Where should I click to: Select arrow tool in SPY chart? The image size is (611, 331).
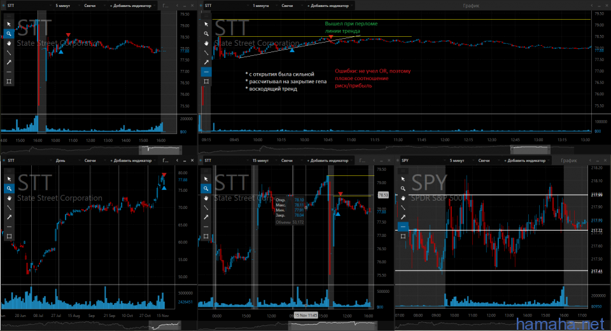click(403, 217)
